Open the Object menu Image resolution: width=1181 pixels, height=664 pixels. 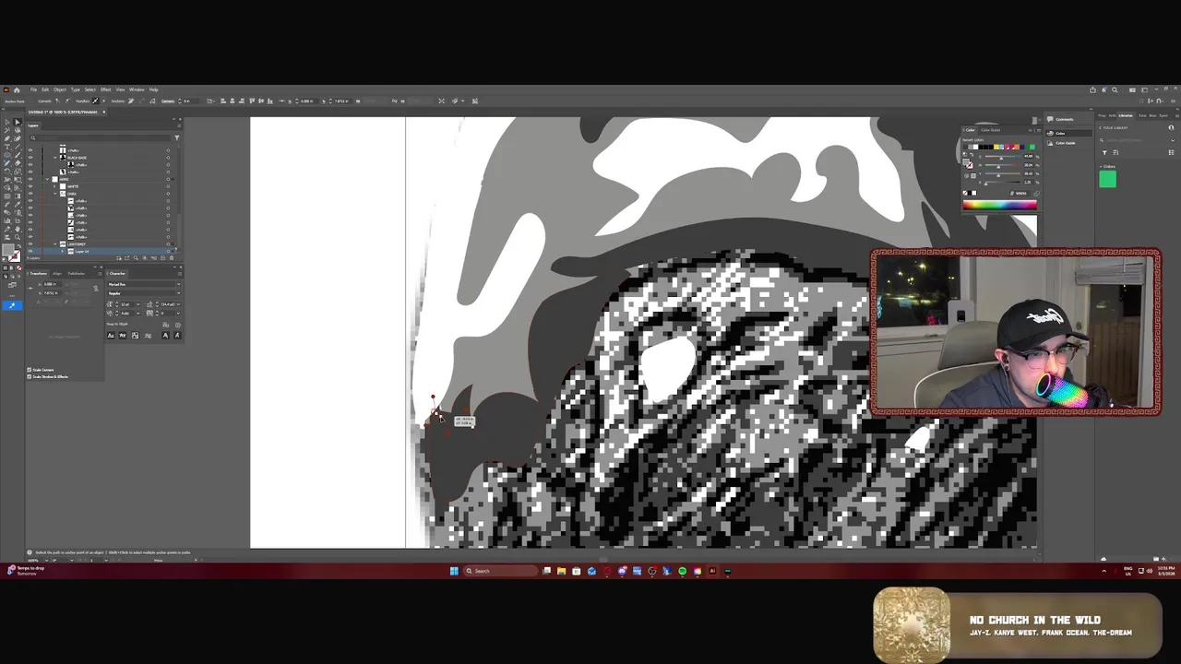pyautogui.click(x=60, y=89)
